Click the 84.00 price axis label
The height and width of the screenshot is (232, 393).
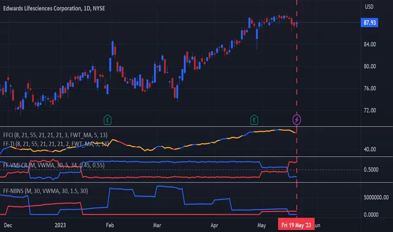tap(370, 44)
